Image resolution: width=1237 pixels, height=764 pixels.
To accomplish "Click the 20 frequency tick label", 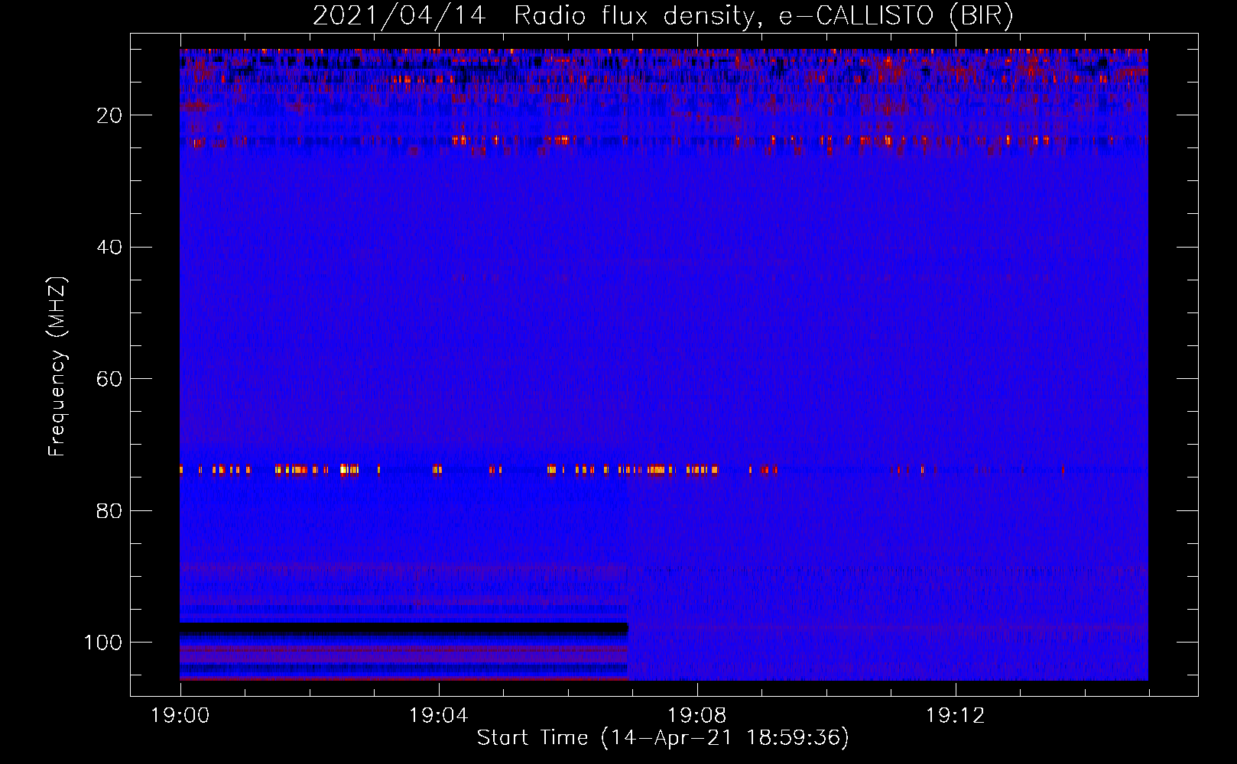I will coord(109,115).
